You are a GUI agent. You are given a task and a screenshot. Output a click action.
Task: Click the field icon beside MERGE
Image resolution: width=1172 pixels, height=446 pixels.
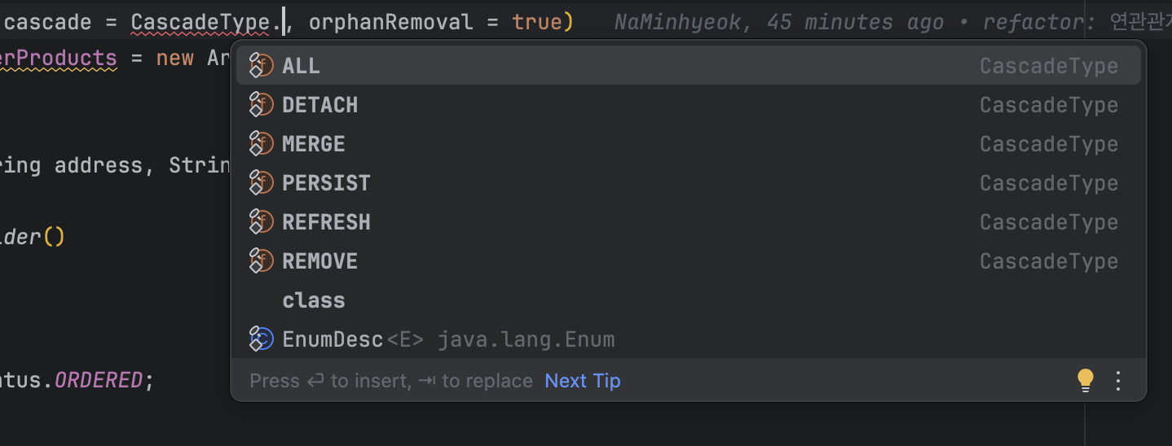[261, 144]
